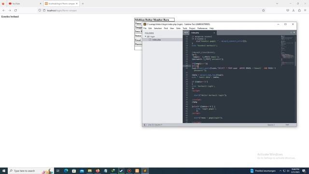
Task: Click the Firefox pocket/save icon in toolbar
Action: coord(288,10)
